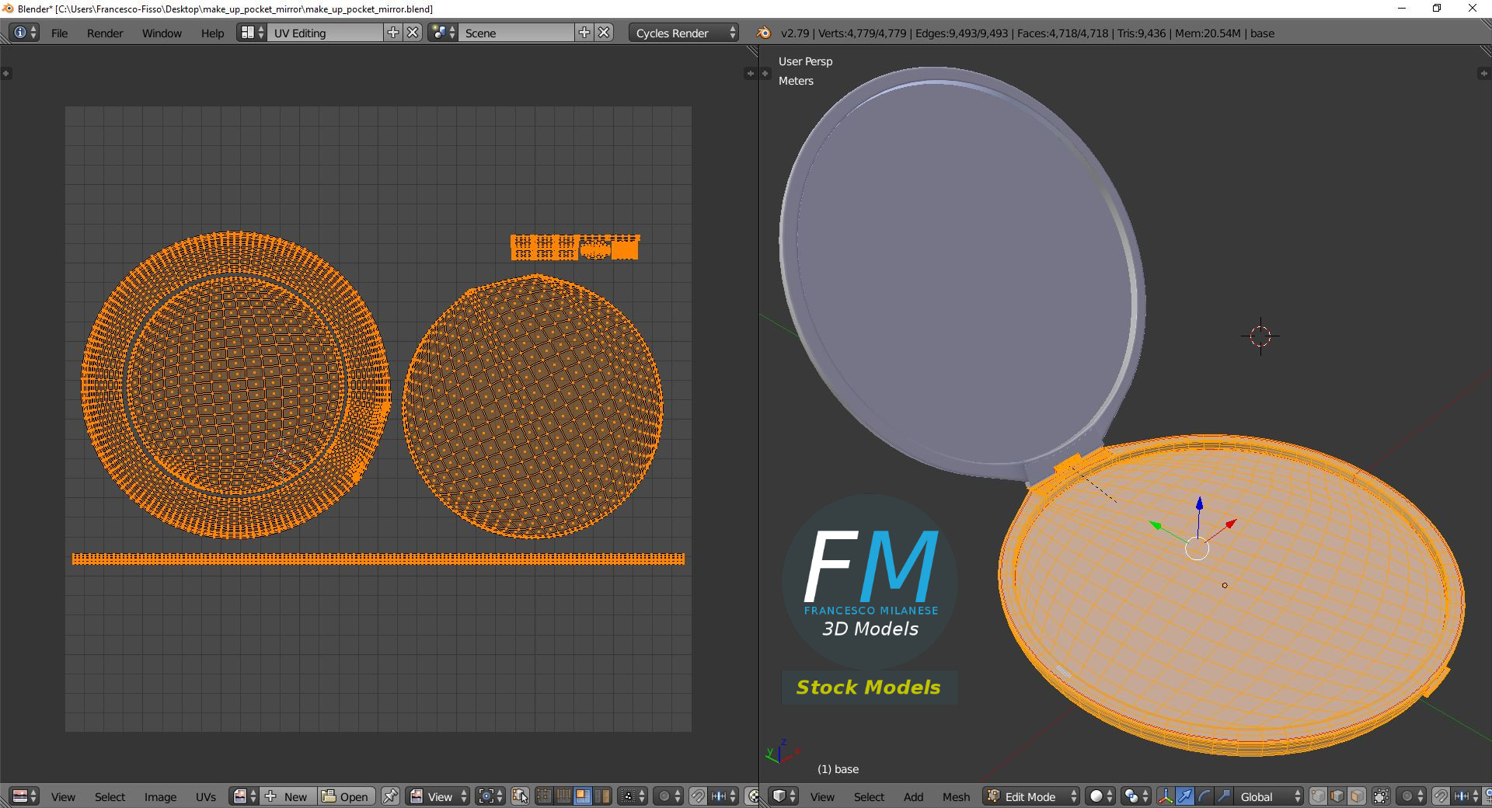Open the Render menu

coord(105,33)
